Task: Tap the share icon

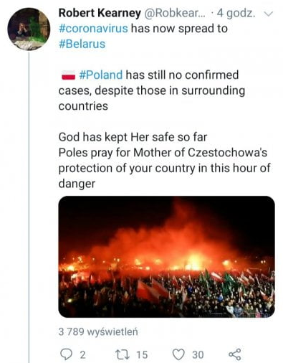Action: tap(235, 354)
